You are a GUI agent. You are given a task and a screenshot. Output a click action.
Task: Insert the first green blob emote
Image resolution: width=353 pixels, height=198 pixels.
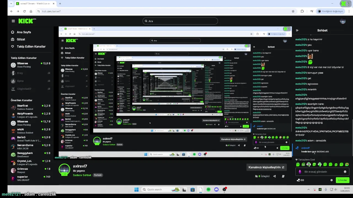(298, 164)
